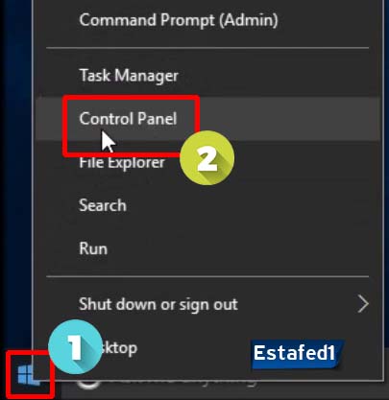This screenshot has height=400, width=389.
Task: Choose File Explorer in the menu
Action: click(122, 162)
